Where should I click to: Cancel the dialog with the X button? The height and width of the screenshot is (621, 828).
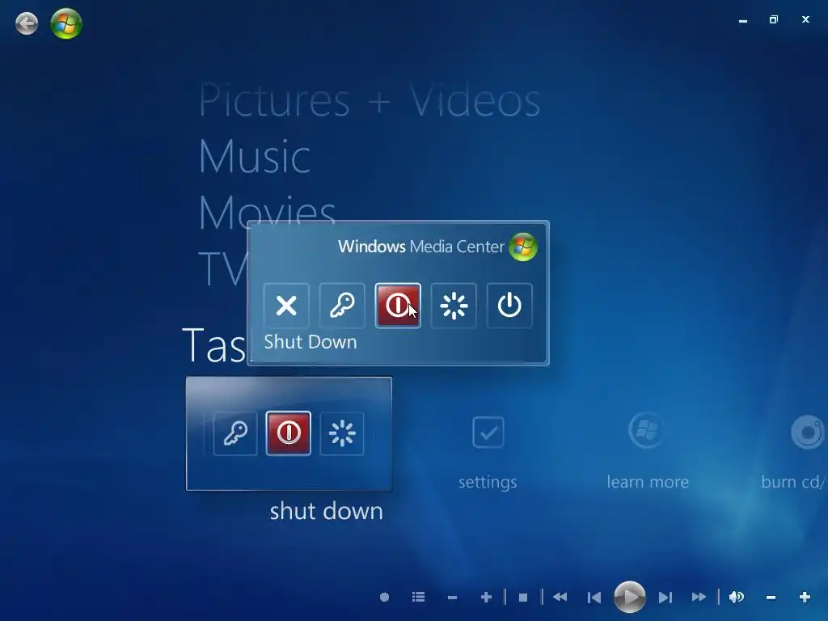coord(286,306)
